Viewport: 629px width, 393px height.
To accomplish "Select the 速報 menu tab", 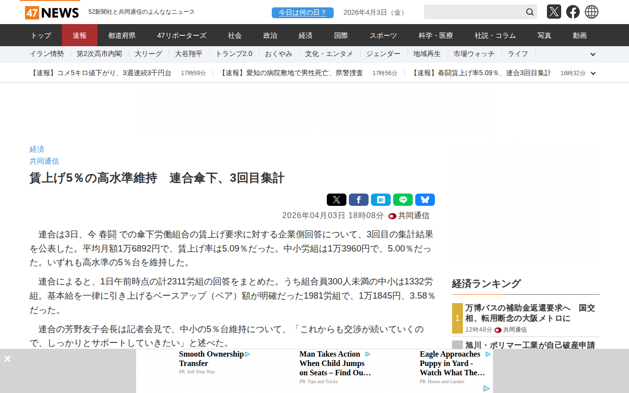I will coord(80,35).
